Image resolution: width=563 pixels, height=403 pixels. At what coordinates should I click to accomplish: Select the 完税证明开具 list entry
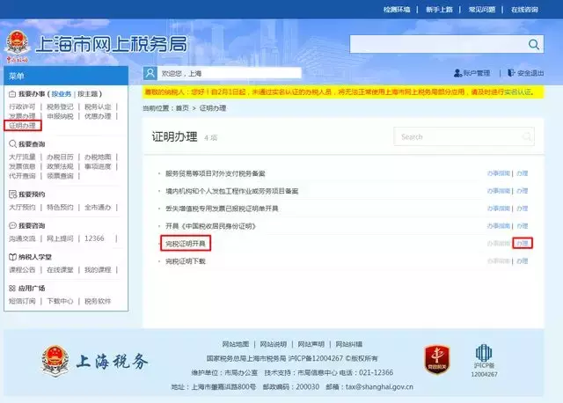tap(186, 244)
